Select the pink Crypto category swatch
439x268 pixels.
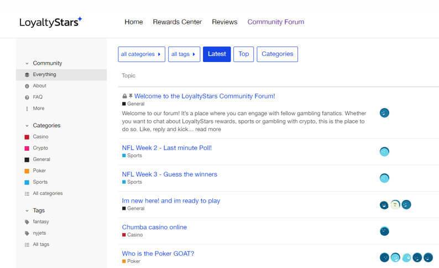pos(27,148)
